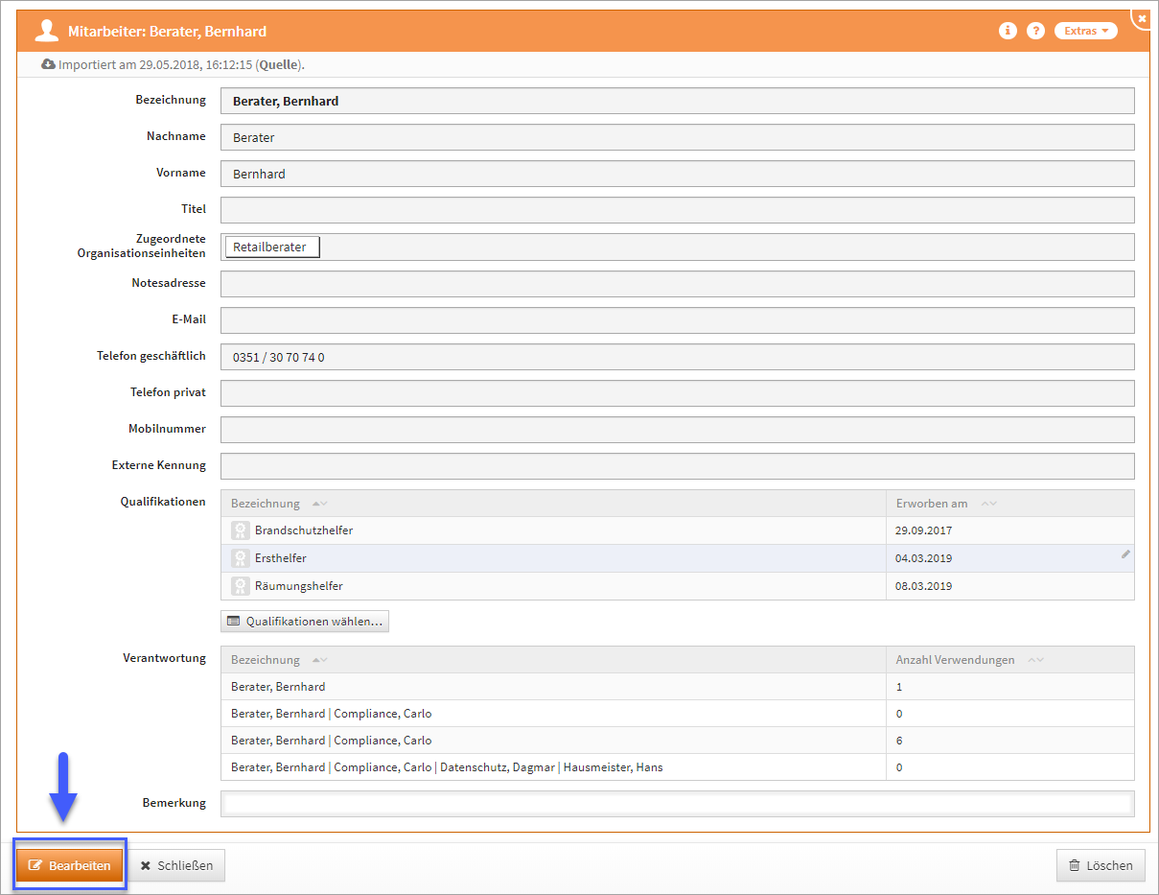This screenshot has height=895, width=1159.
Task: Open the Extras dropdown menu
Action: pyautogui.click(x=1085, y=31)
